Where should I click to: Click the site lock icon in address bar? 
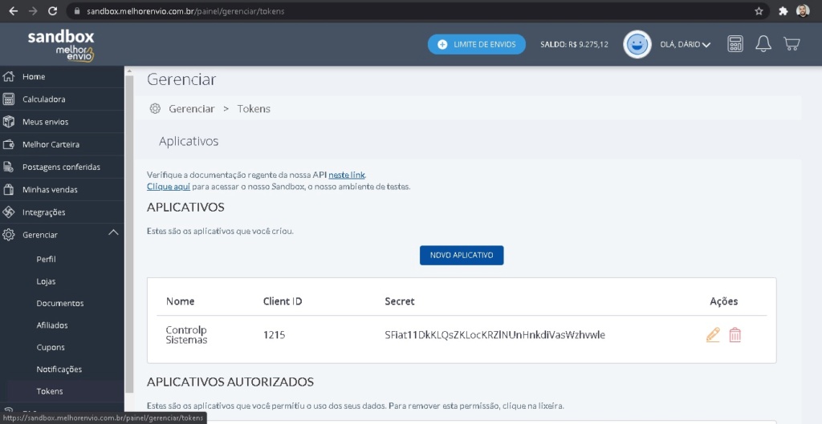point(78,11)
